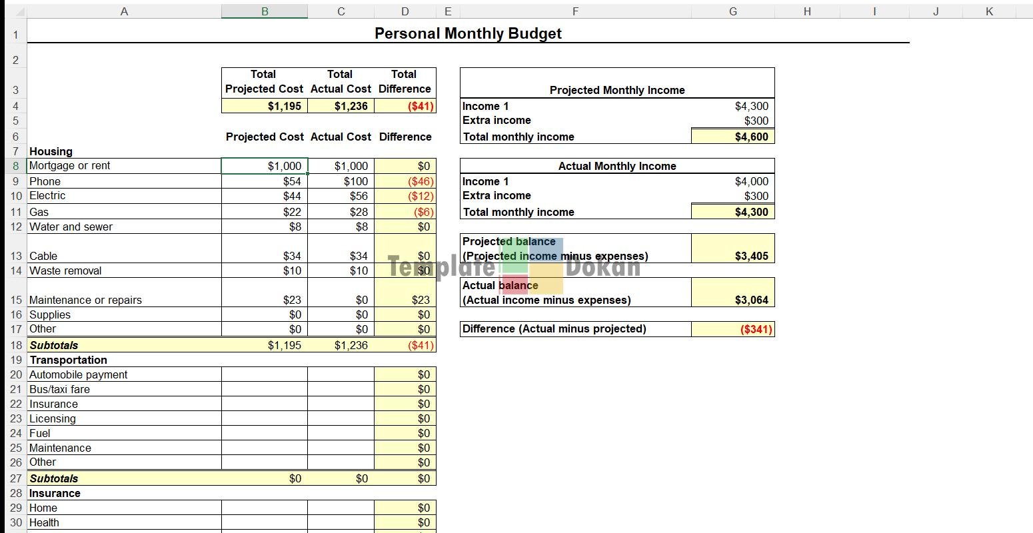Click the row 27 header number
Screen dimensions: 1033x533
[15, 478]
